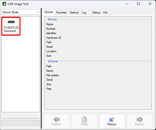The height and width of the screenshot is (130, 156).
Task: Open the Debug tab
Action: (x=96, y=12)
